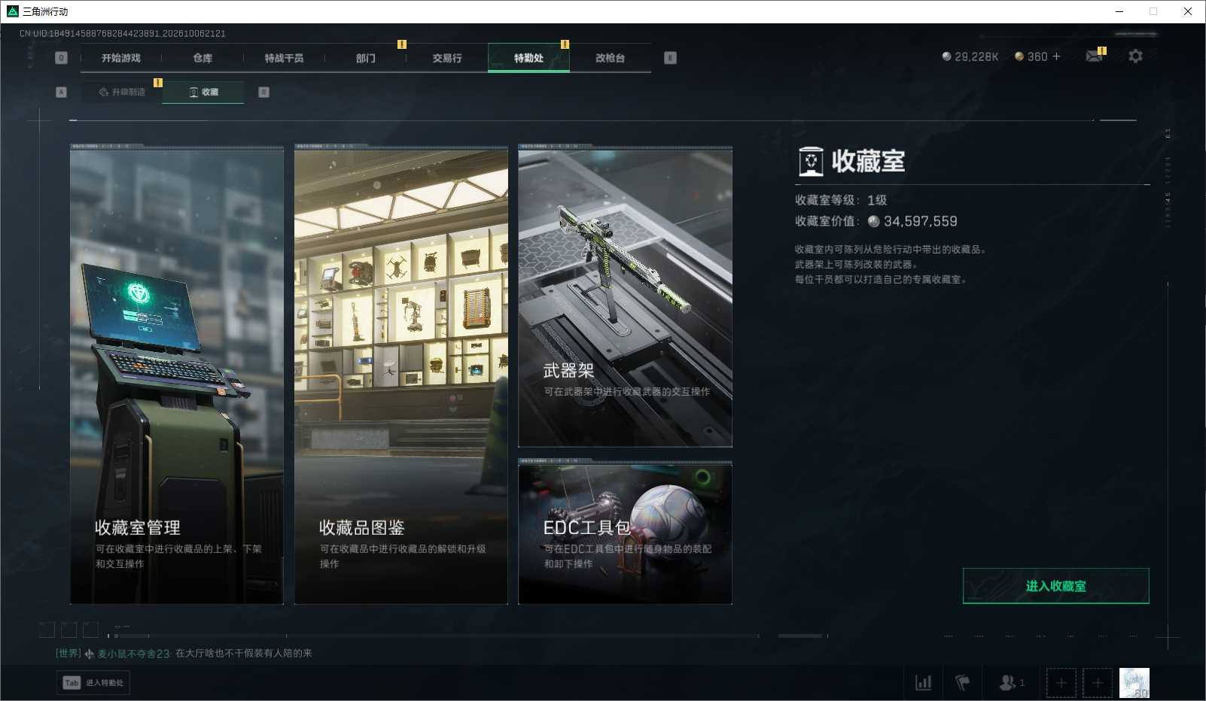The height and width of the screenshot is (701, 1206).
Task: Click the 29,228K currency coin icon
Action: (x=946, y=56)
